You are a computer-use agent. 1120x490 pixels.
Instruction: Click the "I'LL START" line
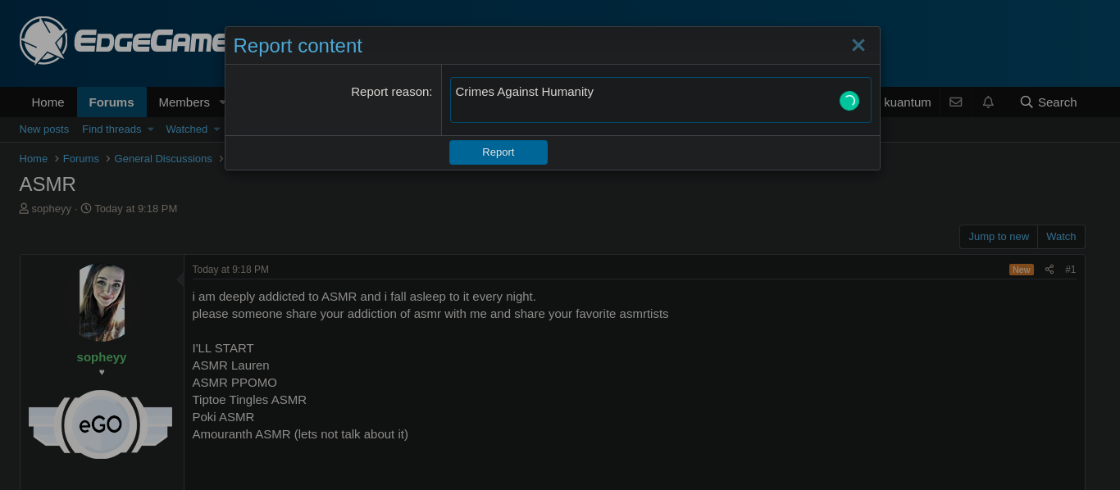tap(223, 348)
